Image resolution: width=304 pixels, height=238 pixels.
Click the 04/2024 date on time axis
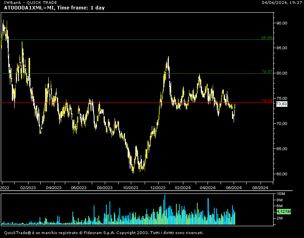click(208, 188)
